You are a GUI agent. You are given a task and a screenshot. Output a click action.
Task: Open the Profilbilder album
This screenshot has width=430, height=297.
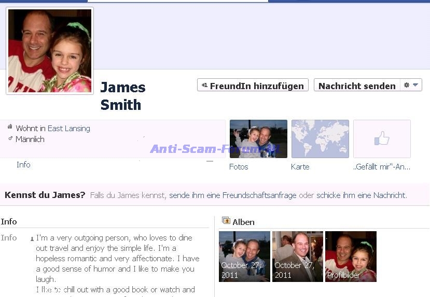point(351,257)
